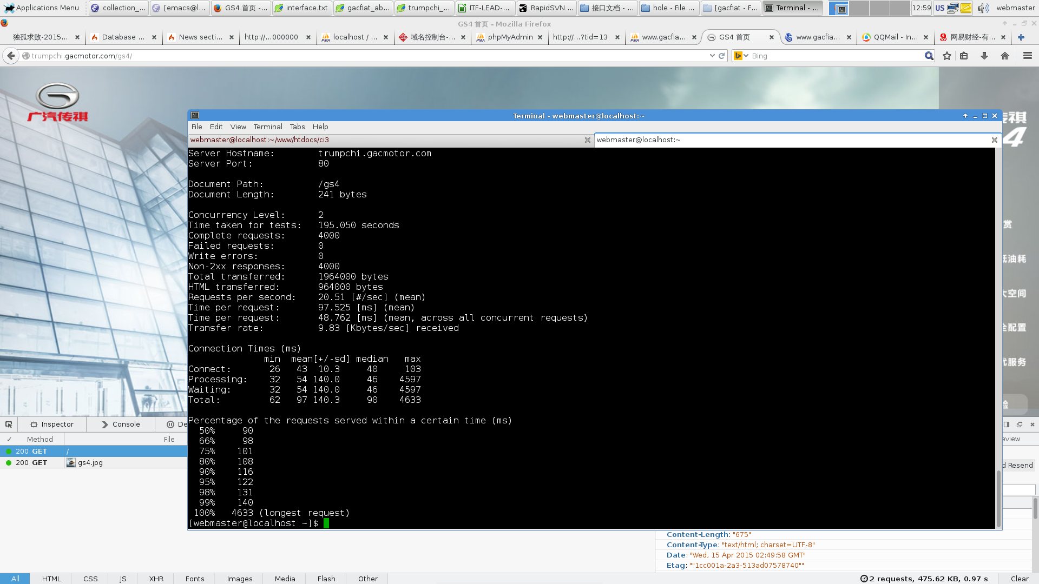Click the webmaster user menu

[x=1015, y=8]
